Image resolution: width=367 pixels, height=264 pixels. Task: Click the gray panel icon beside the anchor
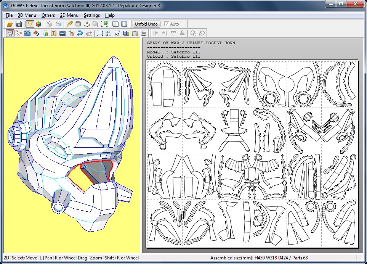(96, 24)
